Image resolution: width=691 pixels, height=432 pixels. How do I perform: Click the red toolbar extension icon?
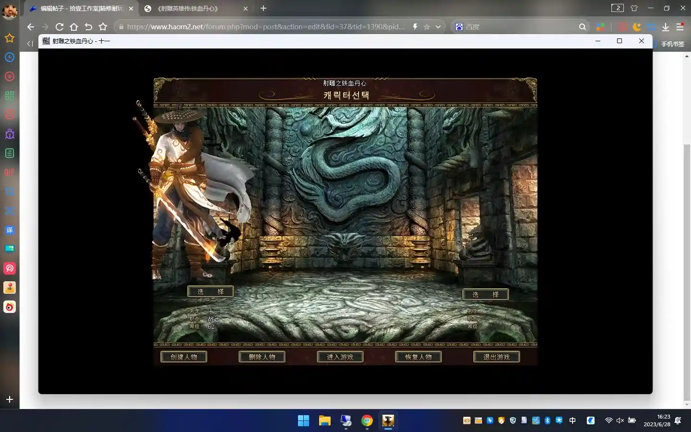(x=622, y=27)
